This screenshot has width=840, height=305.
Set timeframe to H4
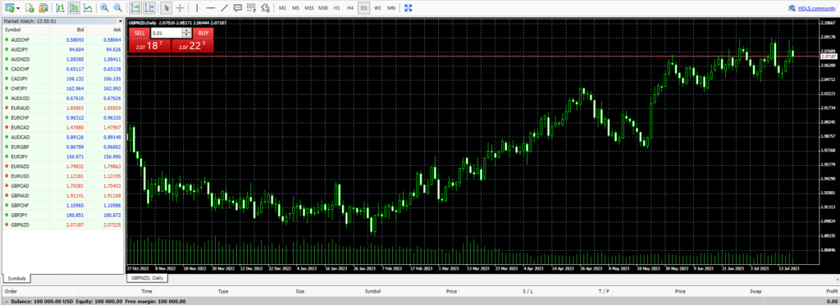(x=349, y=8)
